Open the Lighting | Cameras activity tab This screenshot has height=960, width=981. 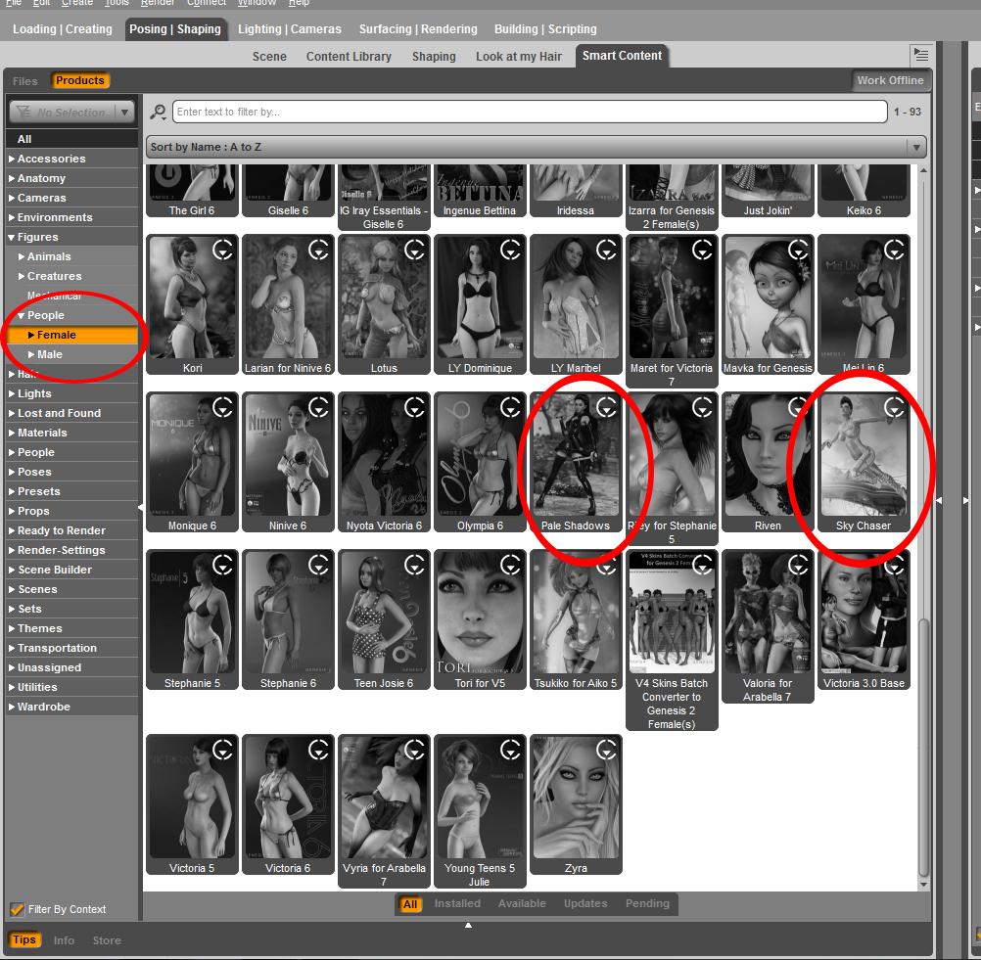289,29
